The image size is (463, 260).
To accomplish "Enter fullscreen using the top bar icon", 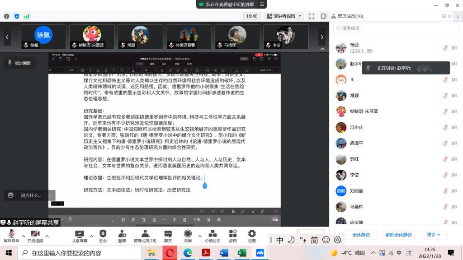I will (311, 16).
